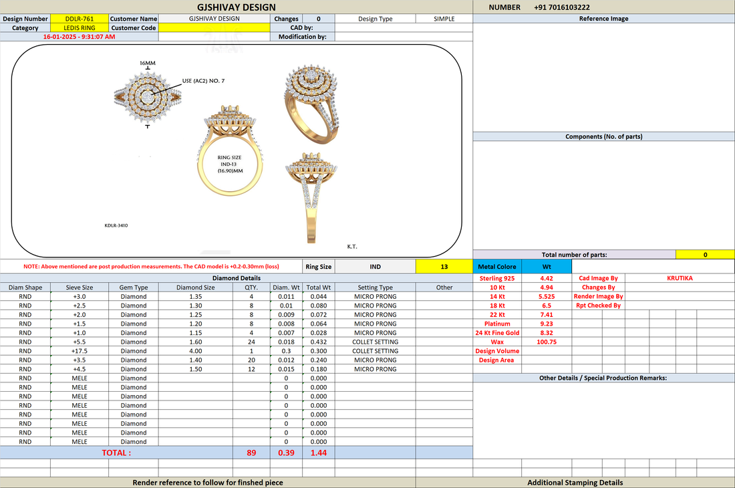This screenshot has width=735, height=488.
Task: Select diamond size 1.50 cell
Action: click(x=196, y=369)
